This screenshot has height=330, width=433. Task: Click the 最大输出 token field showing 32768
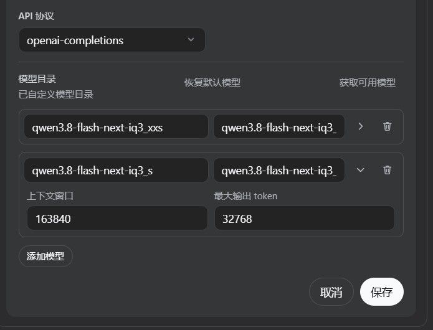click(x=305, y=218)
